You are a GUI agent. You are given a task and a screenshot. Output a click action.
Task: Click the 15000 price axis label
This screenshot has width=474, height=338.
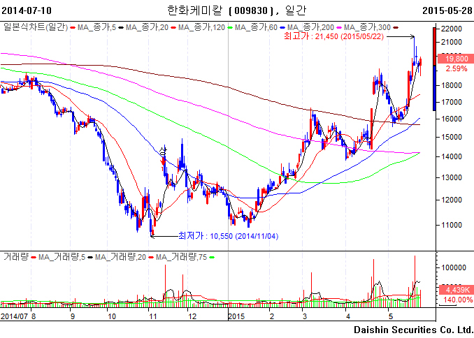coord(452,137)
